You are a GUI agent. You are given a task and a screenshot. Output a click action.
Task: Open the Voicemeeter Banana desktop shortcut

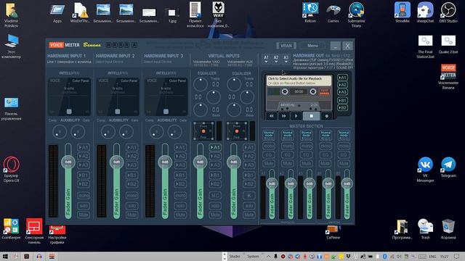pos(448,76)
